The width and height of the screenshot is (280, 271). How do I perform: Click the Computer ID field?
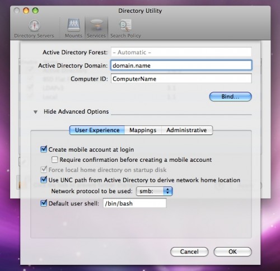(181, 78)
